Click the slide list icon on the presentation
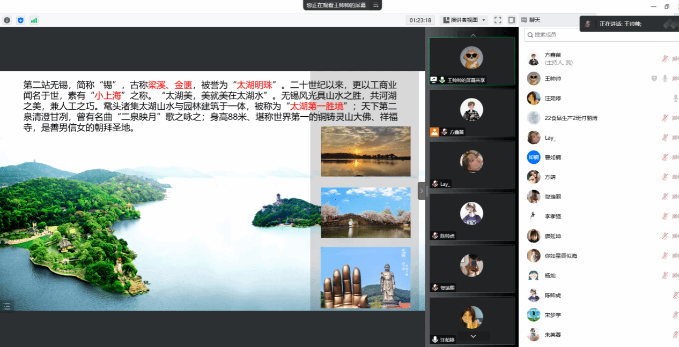Viewport: 679px width, 347px height. click(6, 306)
